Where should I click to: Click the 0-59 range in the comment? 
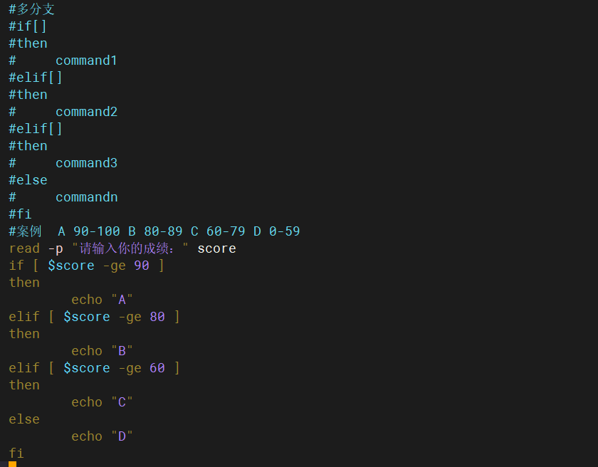tap(285, 231)
